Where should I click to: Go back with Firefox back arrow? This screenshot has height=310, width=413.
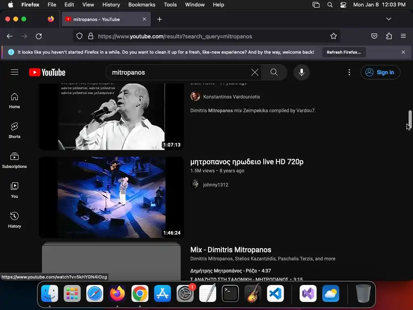click(x=10, y=36)
